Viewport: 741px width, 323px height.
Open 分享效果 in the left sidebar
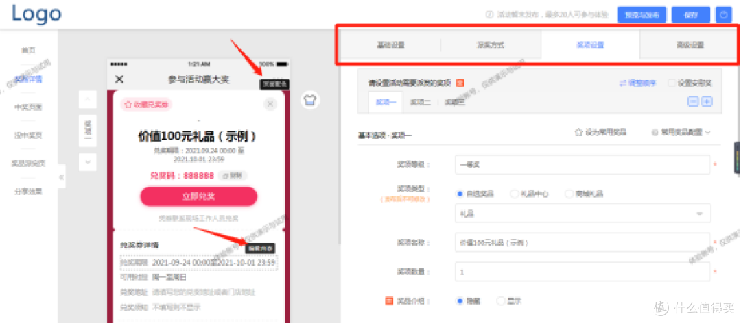point(28,192)
